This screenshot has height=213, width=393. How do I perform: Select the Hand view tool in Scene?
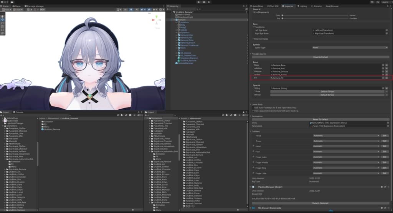(3, 16)
